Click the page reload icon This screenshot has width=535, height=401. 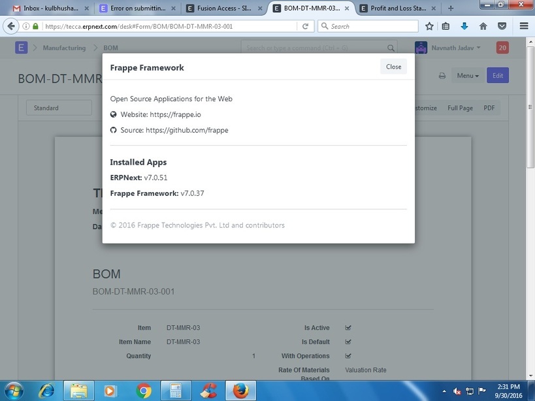tap(305, 26)
